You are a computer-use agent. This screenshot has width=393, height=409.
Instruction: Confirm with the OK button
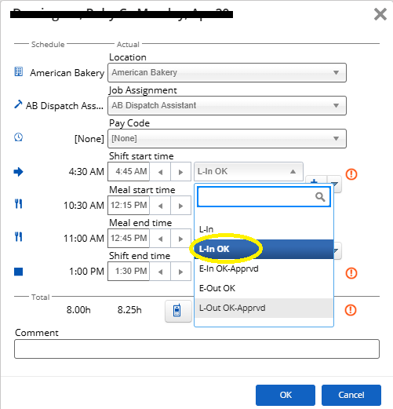click(x=286, y=395)
